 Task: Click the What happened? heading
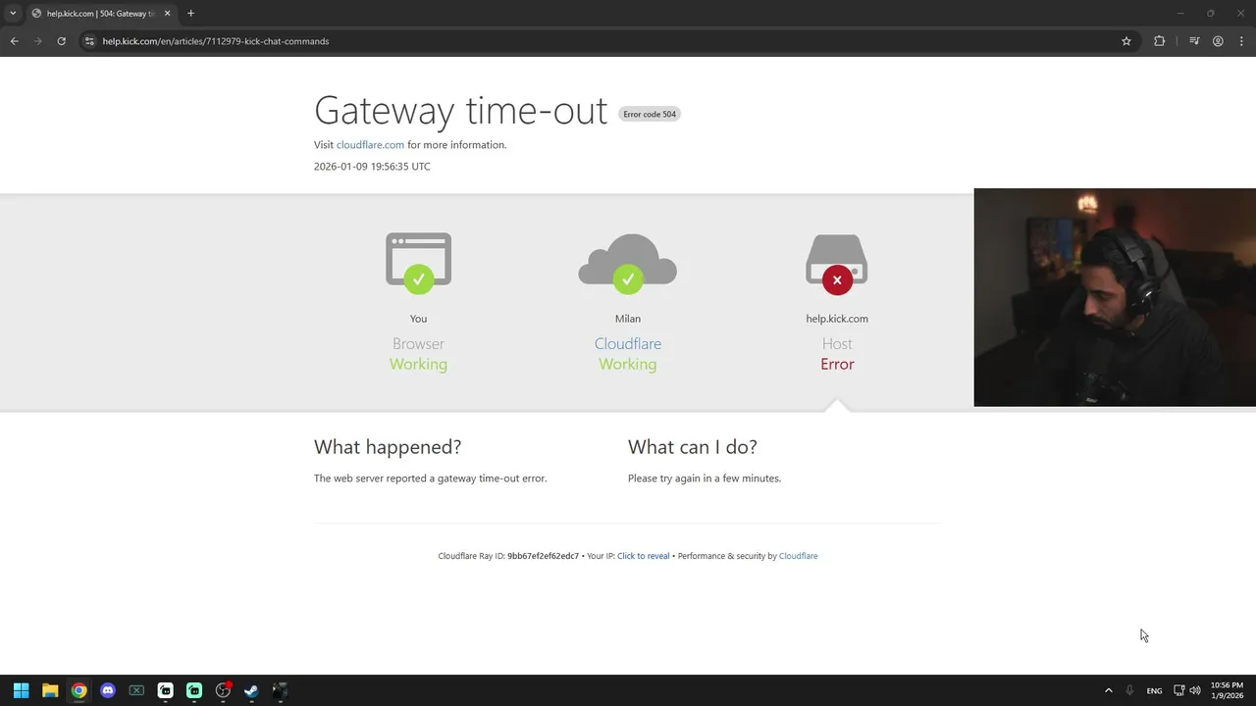388,447
